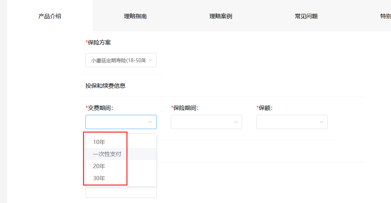Click the down chevron in 保额 field
This screenshot has height=203, width=391.
321,122
